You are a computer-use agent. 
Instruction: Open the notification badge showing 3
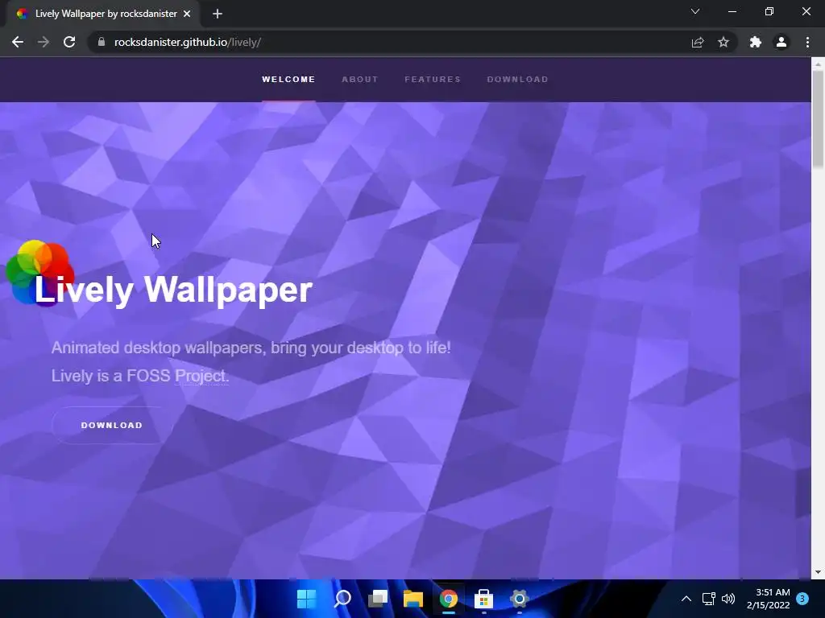point(802,599)
